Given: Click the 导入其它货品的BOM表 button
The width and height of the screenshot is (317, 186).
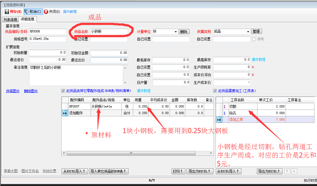Looking at the screenshot, I should coord(109,171).
